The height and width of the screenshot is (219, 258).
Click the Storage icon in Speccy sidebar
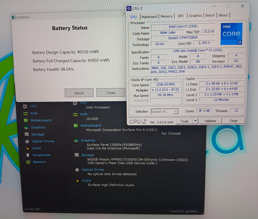[27, 135]
